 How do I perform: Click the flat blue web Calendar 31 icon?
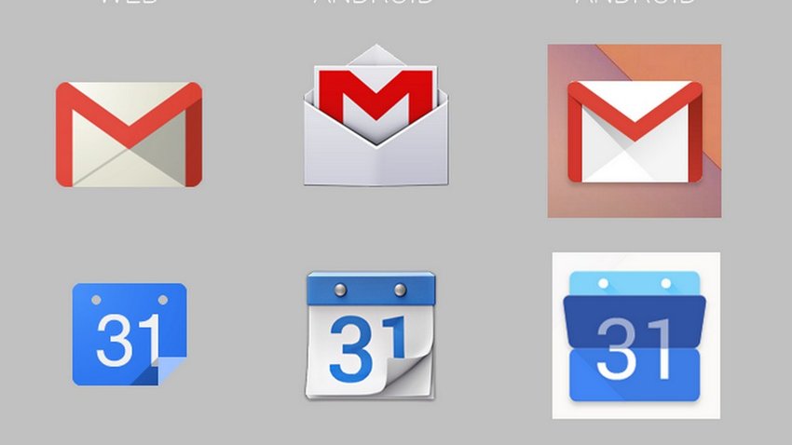click(130, 334)
